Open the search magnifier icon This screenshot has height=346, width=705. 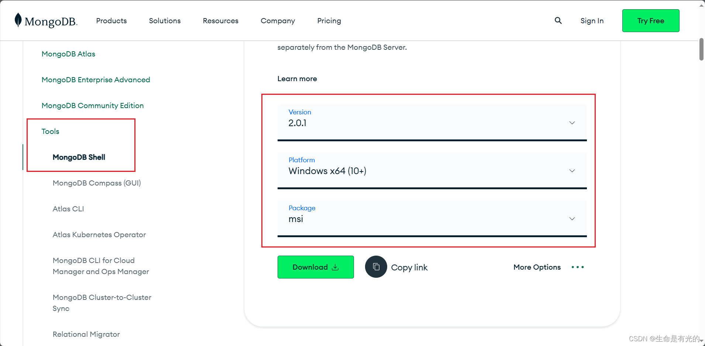[x=558, y=21]
